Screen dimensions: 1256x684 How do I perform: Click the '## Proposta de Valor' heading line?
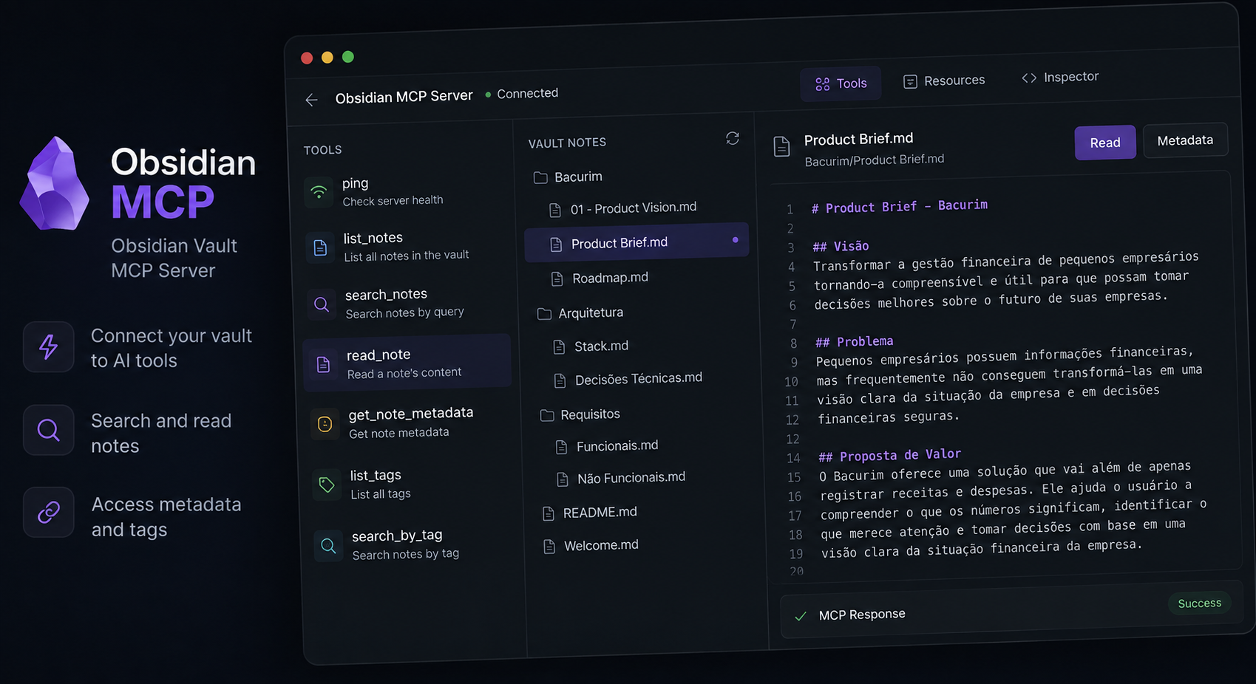(x=890, y=455)
